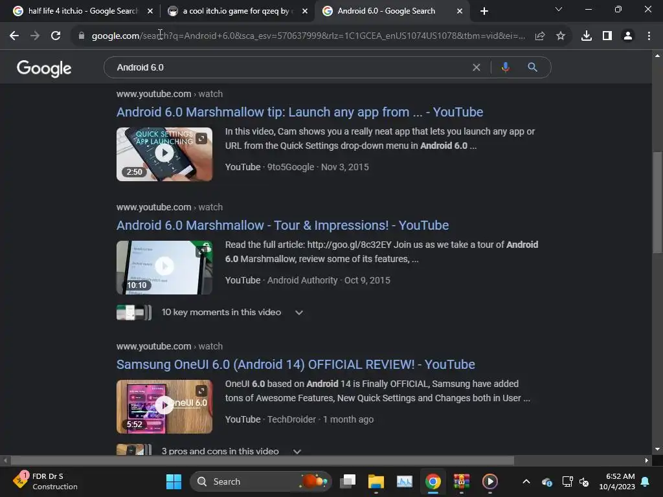Close the half life 4 itch.io tab
This screenshot has height=497, width=663.
tap(150, 11)
